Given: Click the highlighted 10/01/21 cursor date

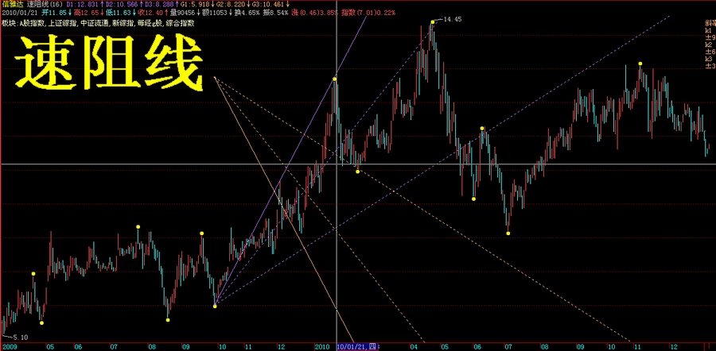Looking at the screenshot, I should (357, 347).
